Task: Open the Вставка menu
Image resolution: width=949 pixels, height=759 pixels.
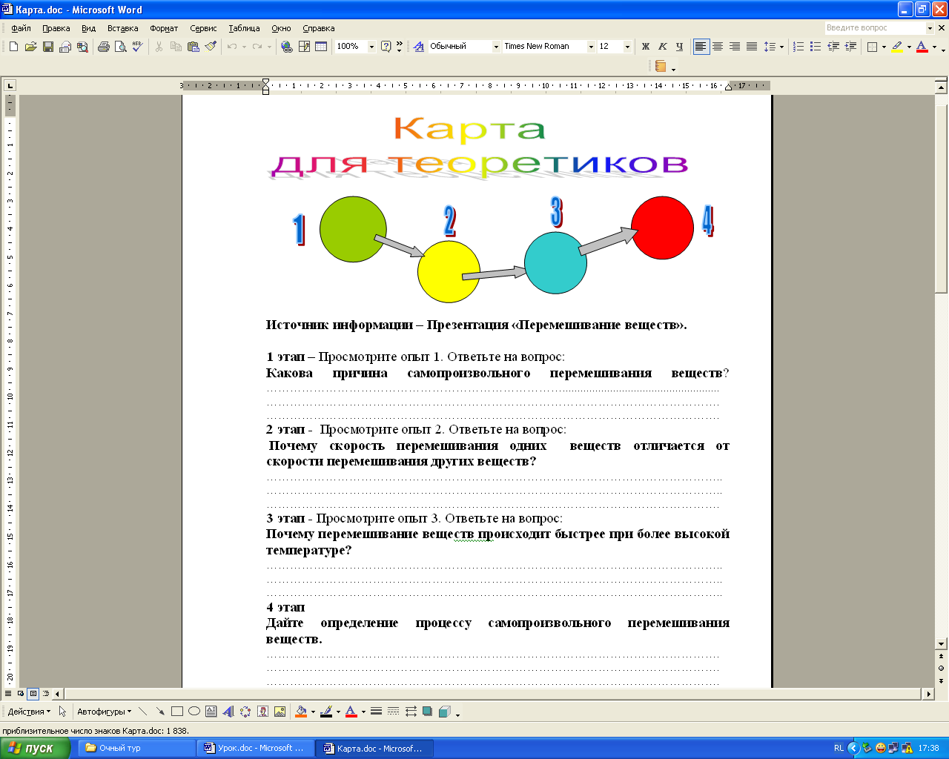Action: [x=122, y=28]
